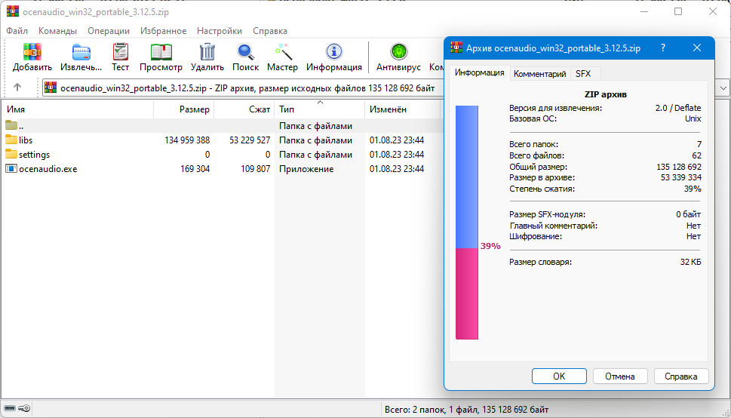Sort by Имя column header
731x418 pixels.
[78, 109]
